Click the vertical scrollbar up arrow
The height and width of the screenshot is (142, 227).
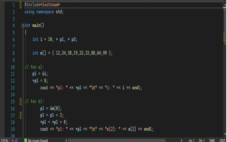tap(225, 5)
